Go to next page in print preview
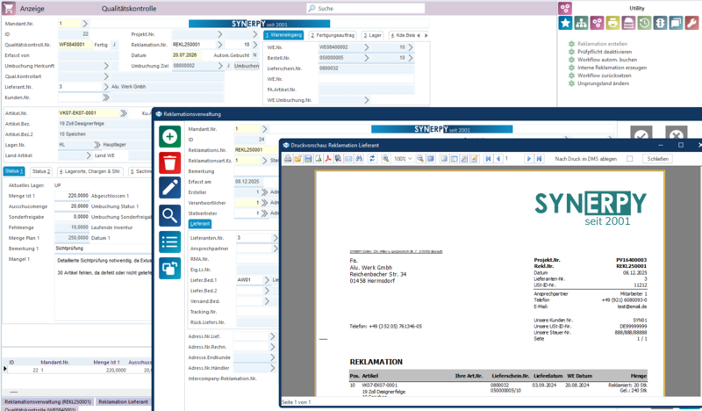702x411 pixels. pos(529,159)
